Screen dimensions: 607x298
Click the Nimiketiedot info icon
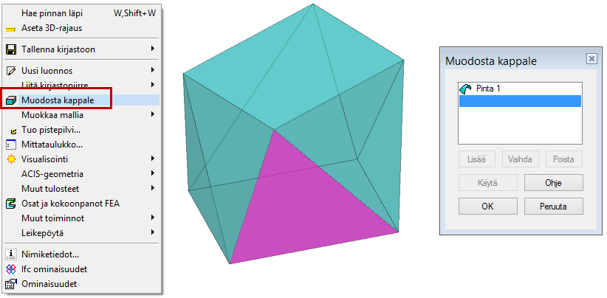tap(11, 254)
